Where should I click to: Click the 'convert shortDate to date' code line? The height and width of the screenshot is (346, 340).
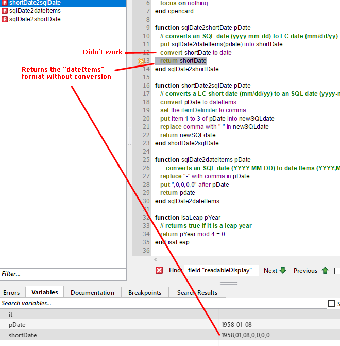pos(196,53)
